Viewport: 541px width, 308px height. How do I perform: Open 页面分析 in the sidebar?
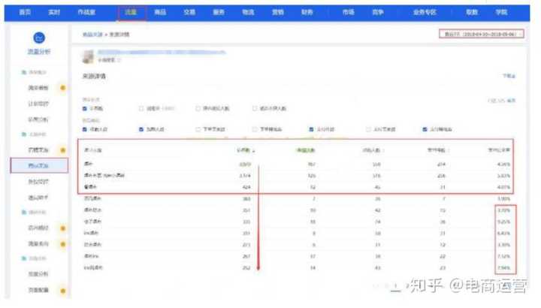38,274
